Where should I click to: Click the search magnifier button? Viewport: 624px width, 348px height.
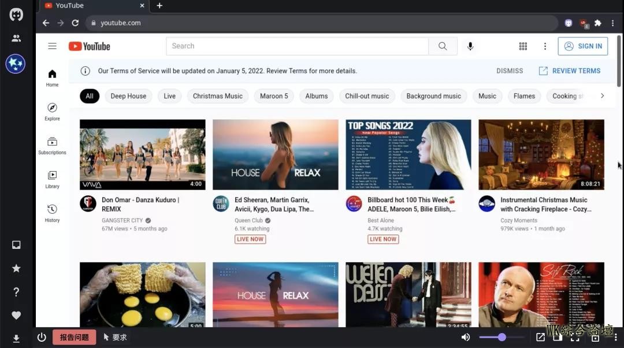pyautogui.click(x=443, y=46)
